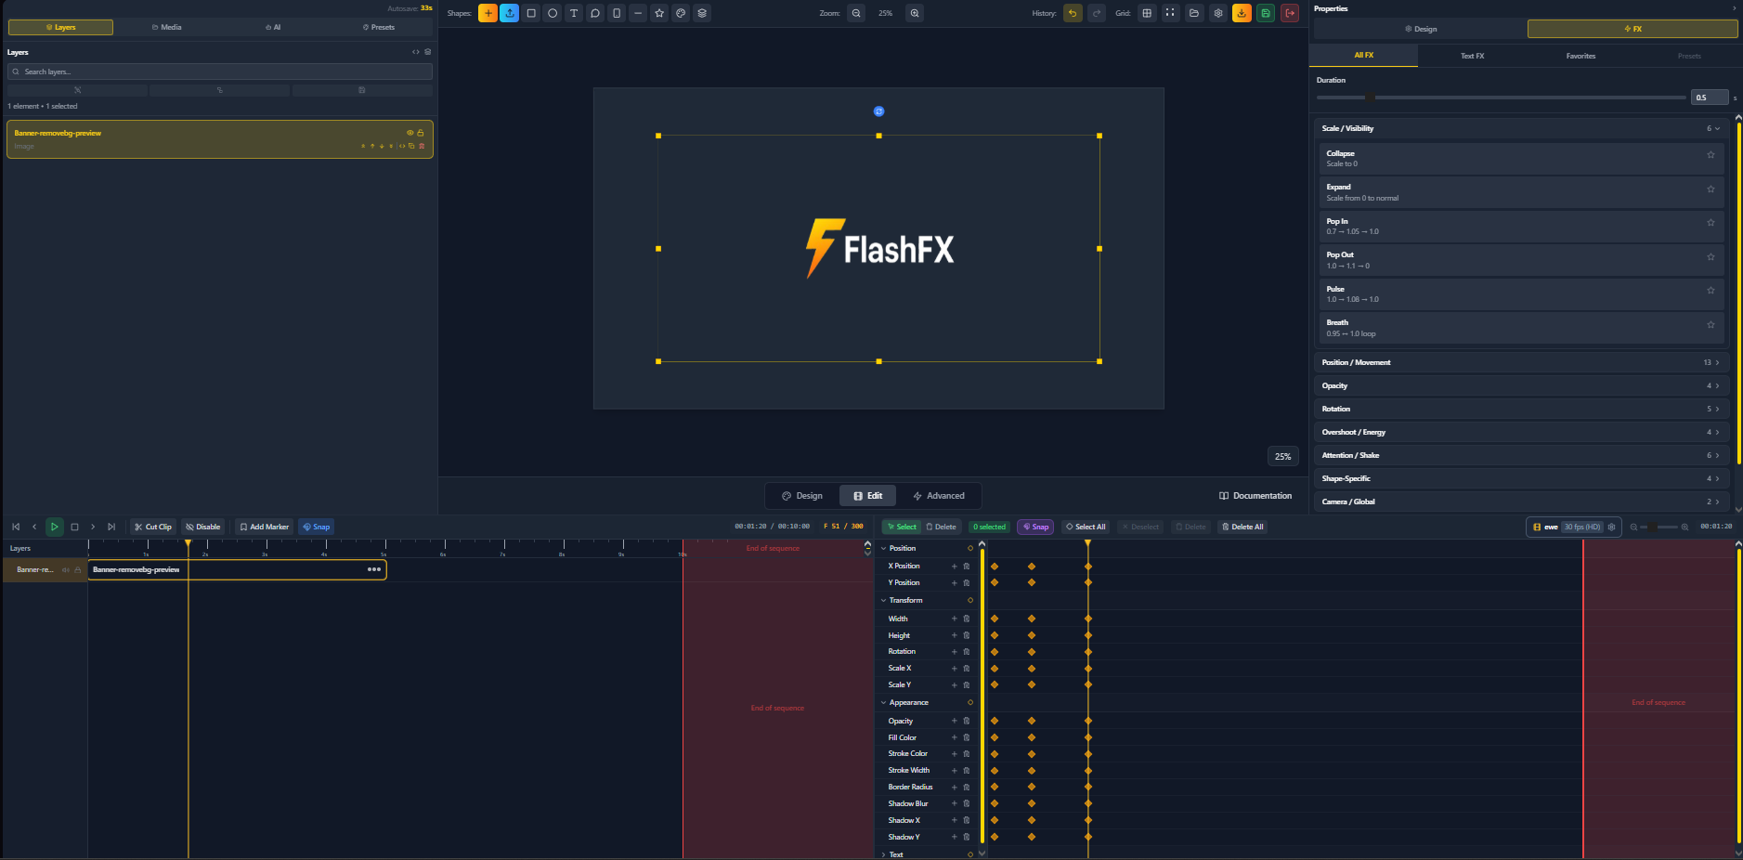Open sequence settings gear next to 30 fps

point(1612,527)
